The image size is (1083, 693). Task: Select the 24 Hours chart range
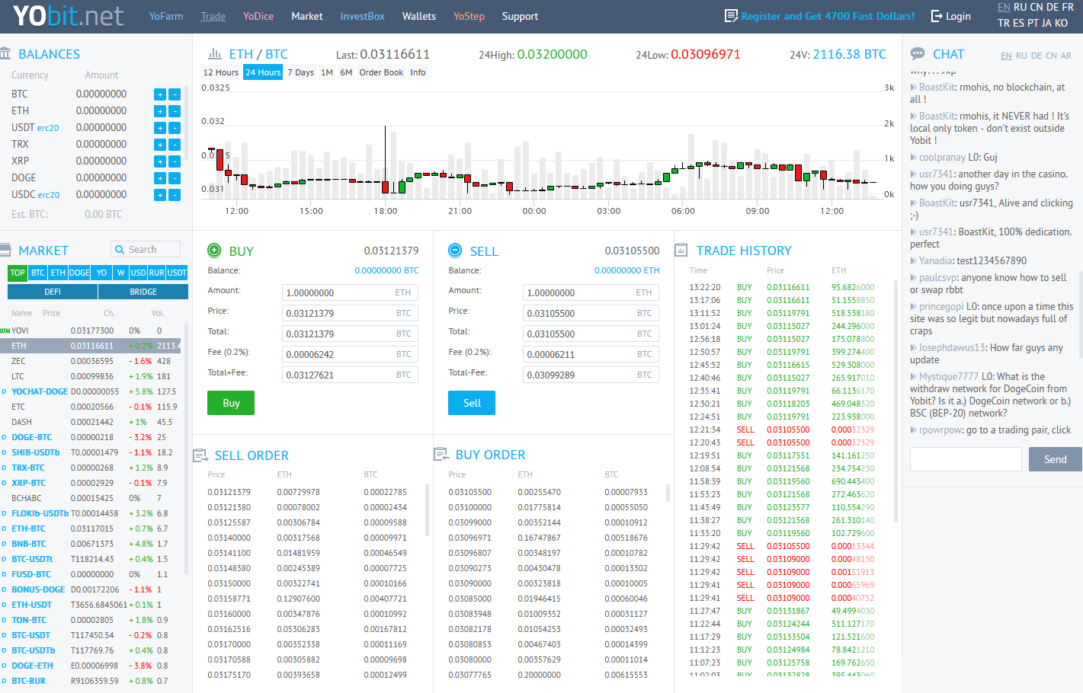point(263,72)
